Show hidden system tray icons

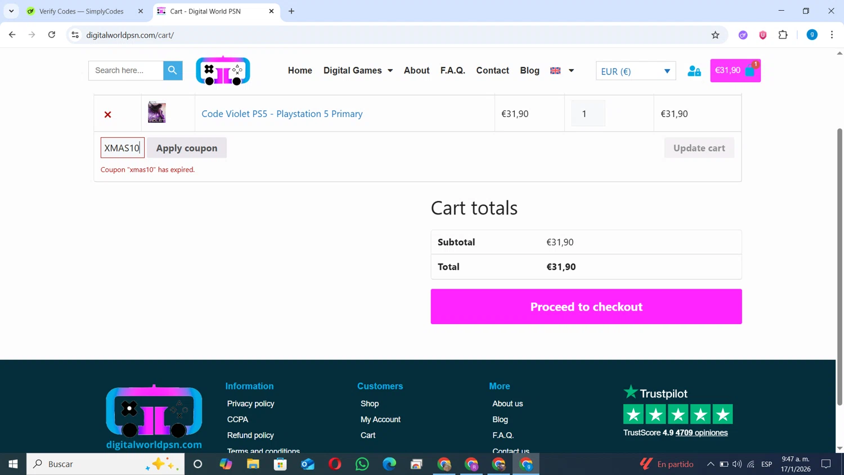710,464
